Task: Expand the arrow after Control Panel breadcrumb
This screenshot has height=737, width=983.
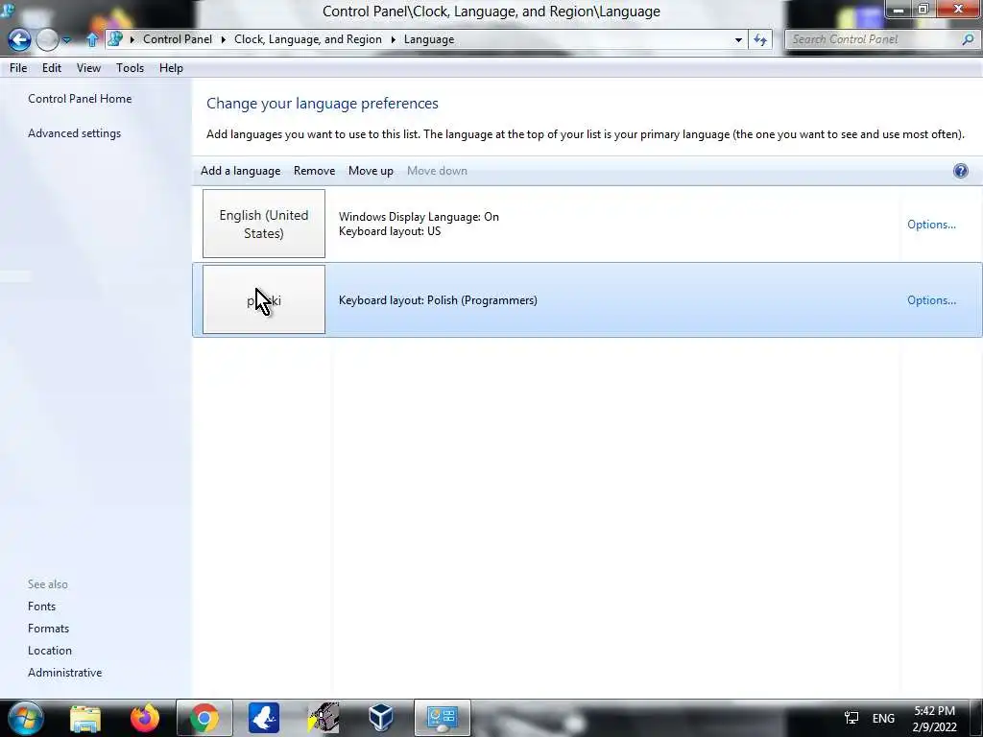Action: coord(223,39)
